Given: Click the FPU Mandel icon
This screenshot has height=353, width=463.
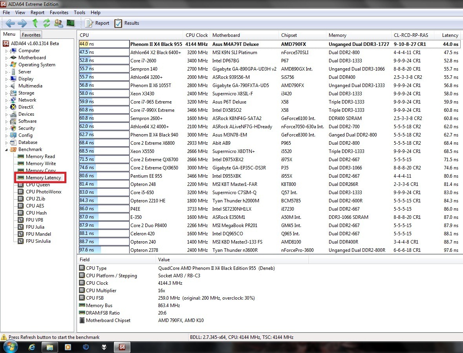Looking at the screenshot, I should [21, 234].
